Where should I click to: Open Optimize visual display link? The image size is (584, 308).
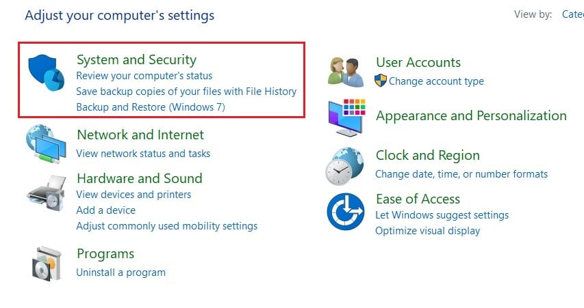(x=427, y=231)
